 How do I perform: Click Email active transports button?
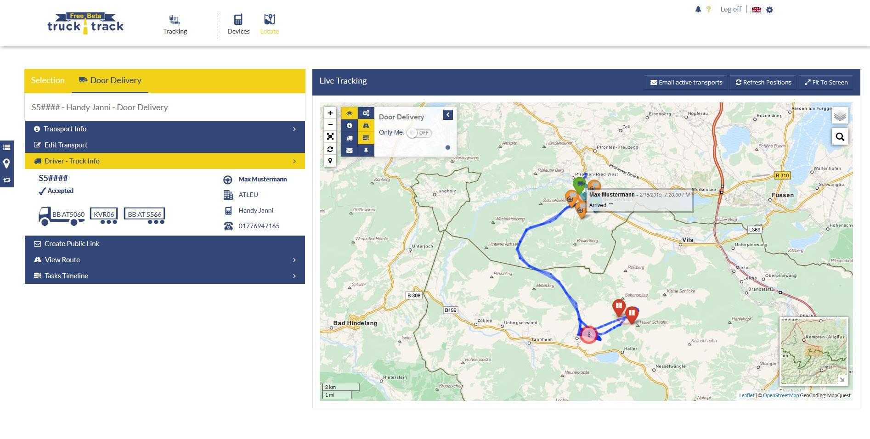[686, 83]
